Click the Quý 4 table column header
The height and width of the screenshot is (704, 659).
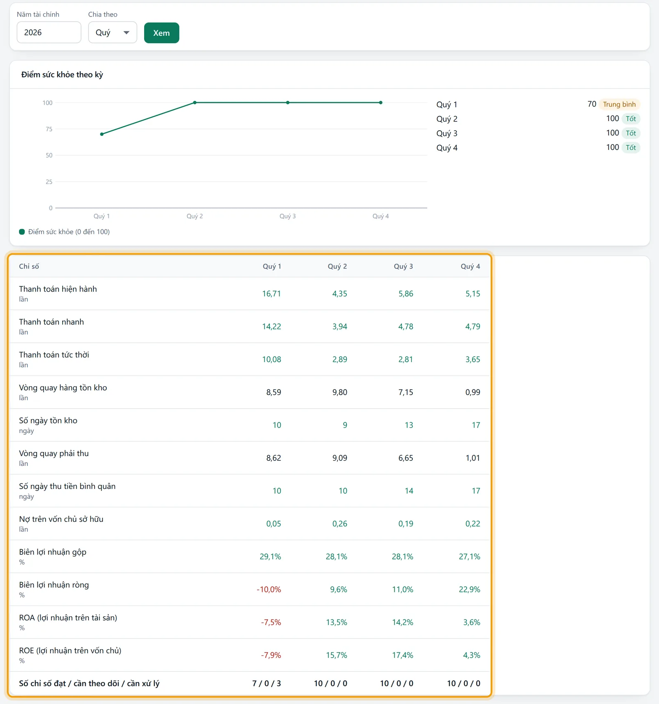(470, 267)
